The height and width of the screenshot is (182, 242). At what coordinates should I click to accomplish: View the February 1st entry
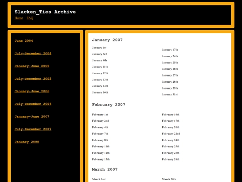click(100, 115)
